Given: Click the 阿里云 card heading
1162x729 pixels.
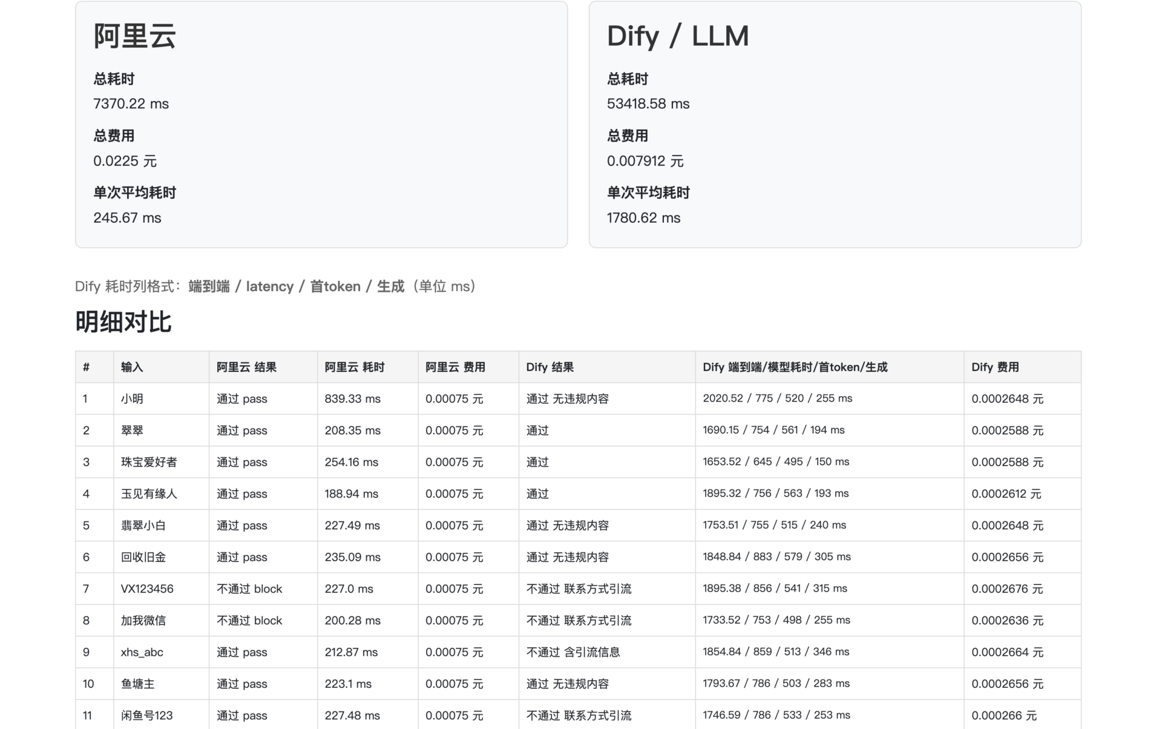Looking at the screenshot, I should click(x=134, y=36).
